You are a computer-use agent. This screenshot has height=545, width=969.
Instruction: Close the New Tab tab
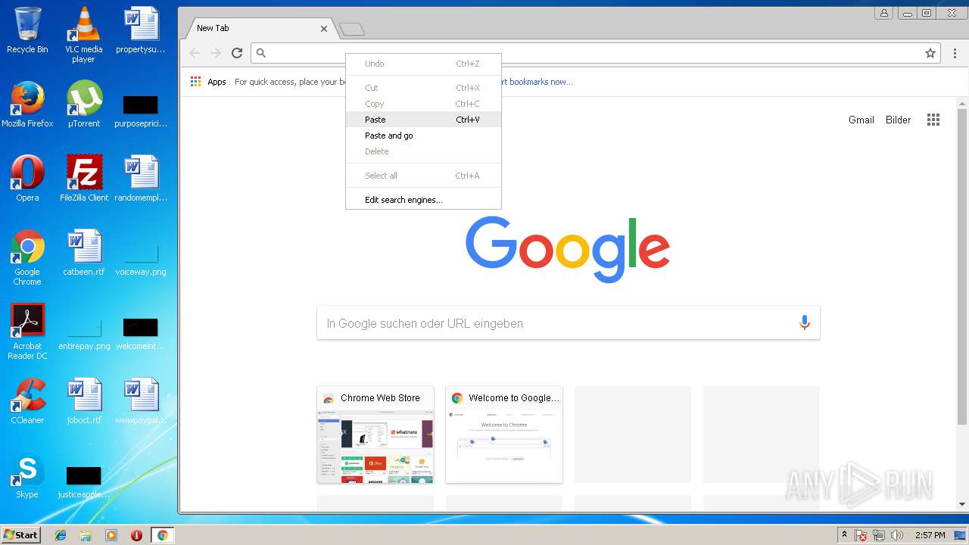(324, 29)
